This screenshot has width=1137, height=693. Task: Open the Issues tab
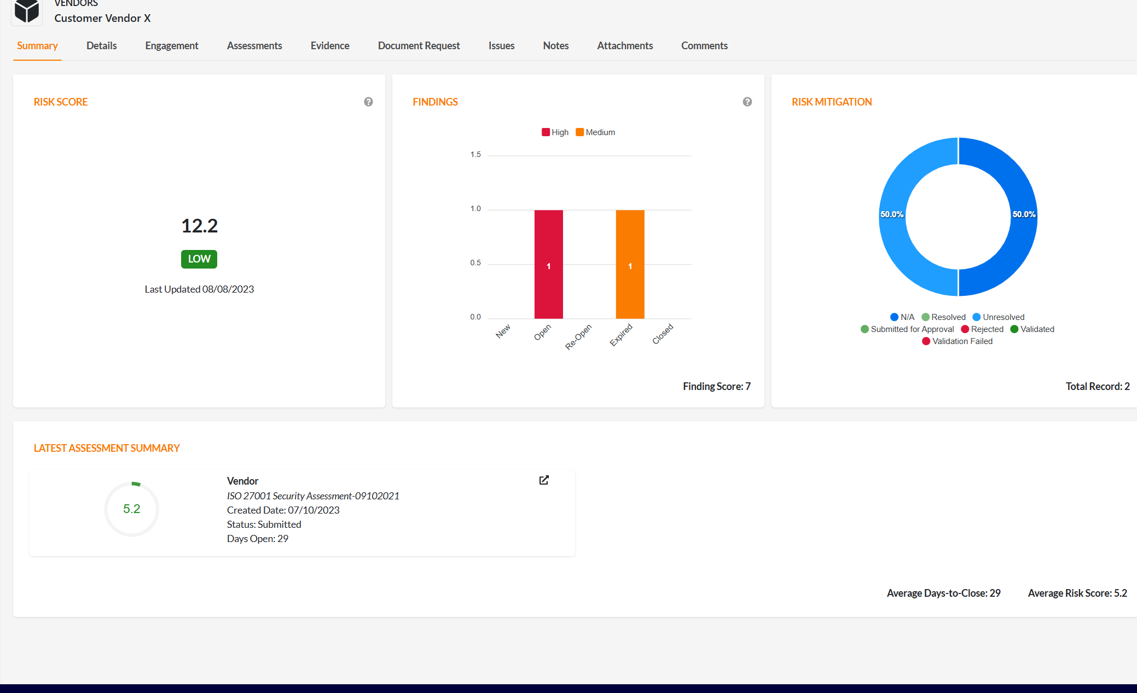[x=501, y=46]
